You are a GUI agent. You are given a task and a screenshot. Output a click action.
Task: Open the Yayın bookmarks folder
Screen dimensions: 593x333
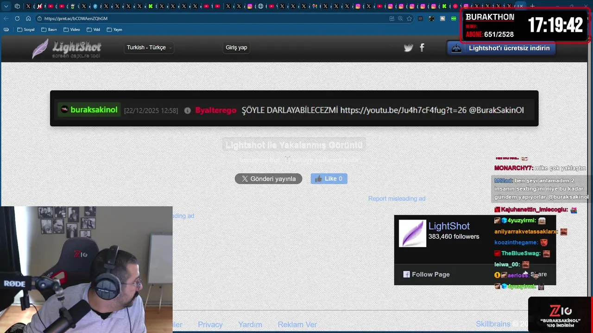click(x=114, y=30)
